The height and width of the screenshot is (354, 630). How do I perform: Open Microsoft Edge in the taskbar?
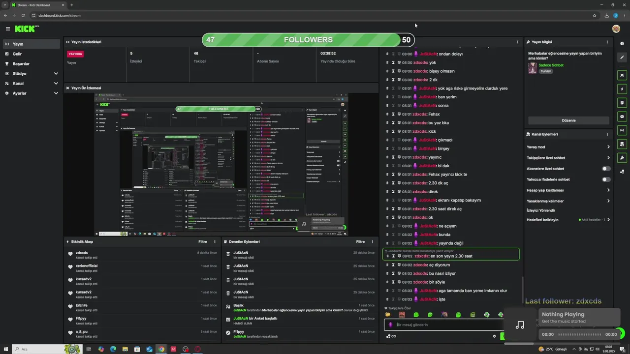point(113,349)
